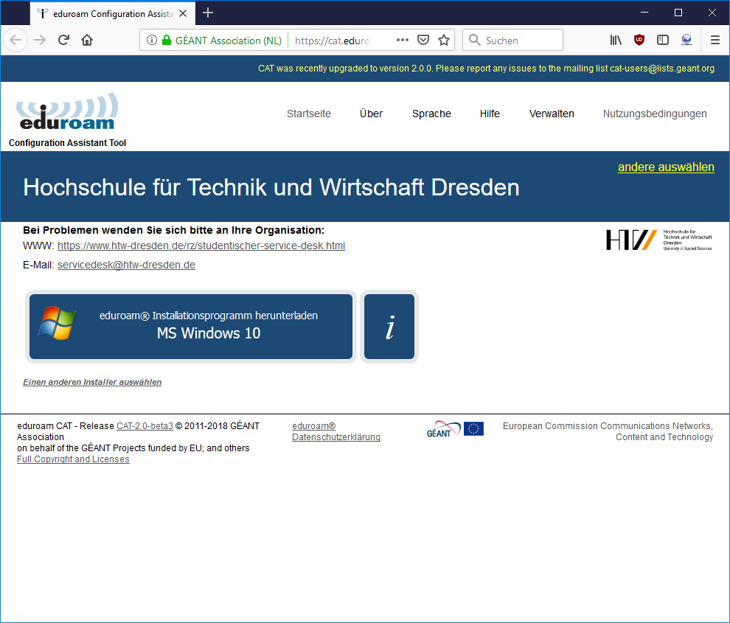Reload the current page
The width and height of the screenshot is (730, 623).
pyautogui.click(x=63, y=40)
